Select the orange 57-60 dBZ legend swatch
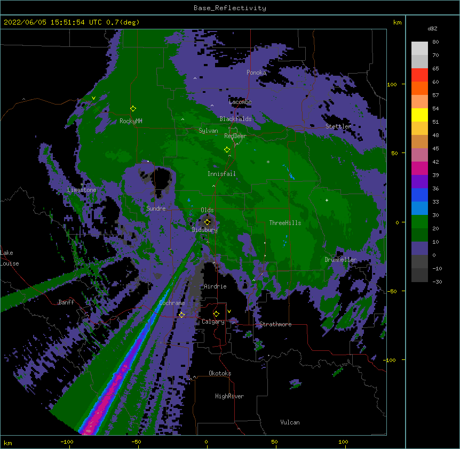 click(x=419, y=88)
